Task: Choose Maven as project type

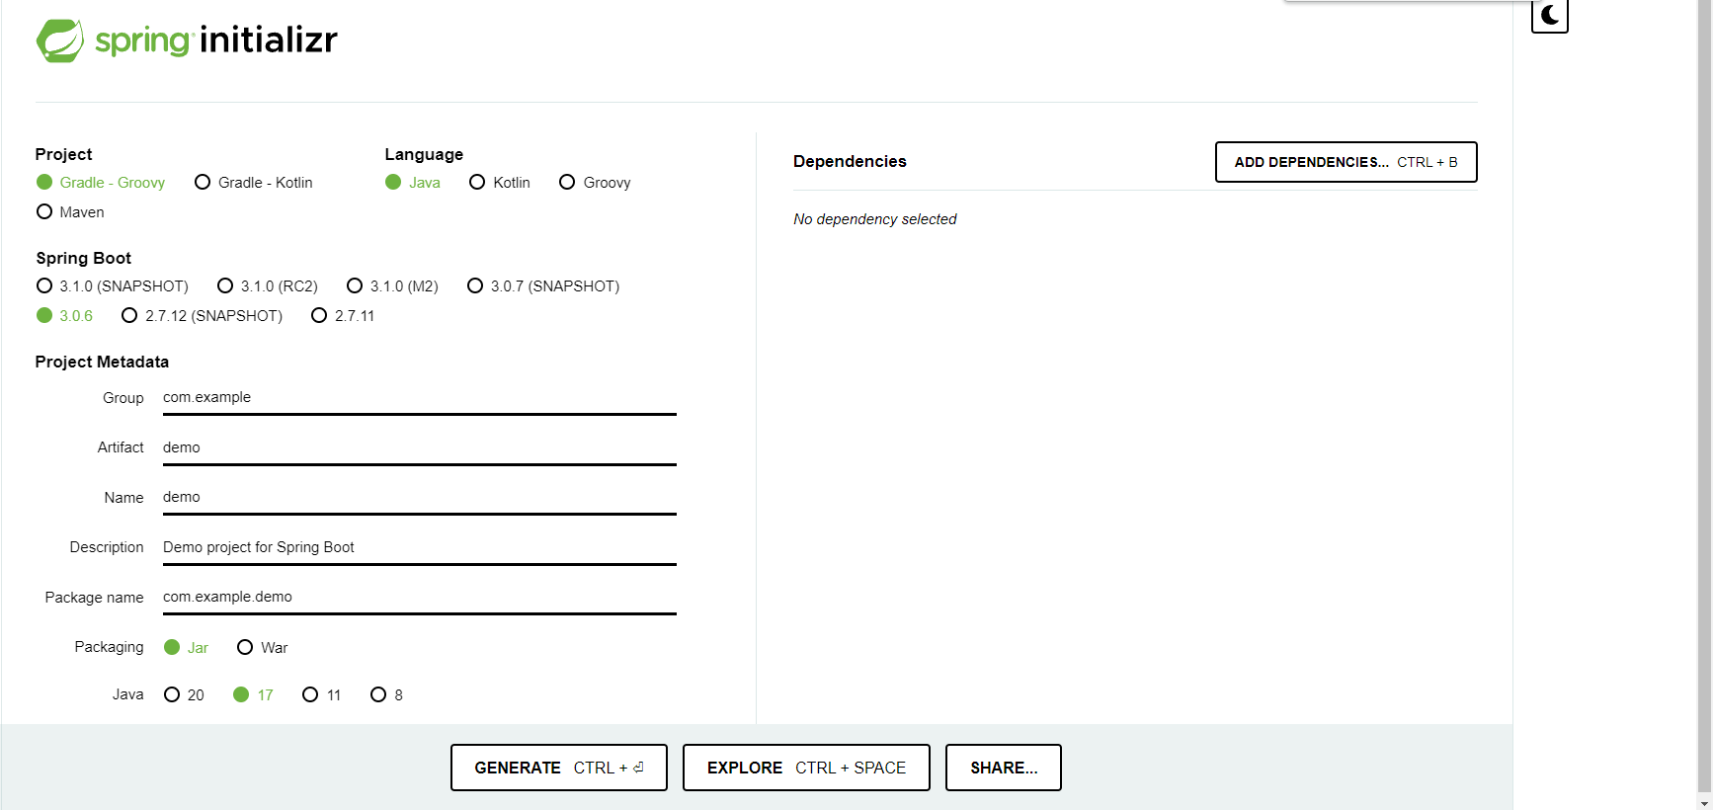Action: 70,212
